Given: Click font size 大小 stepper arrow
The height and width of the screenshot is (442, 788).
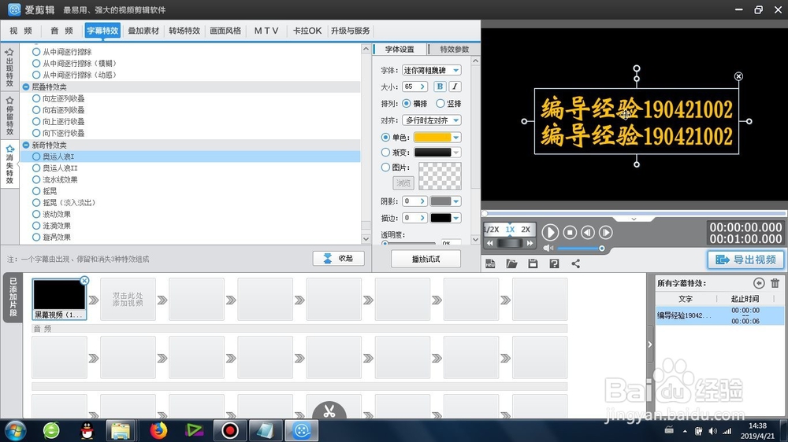Looking at the screenshot, I should click(x=422, y=87).
